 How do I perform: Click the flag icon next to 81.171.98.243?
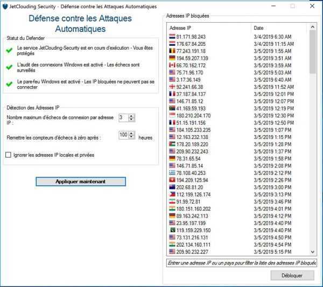coord(172,37)
